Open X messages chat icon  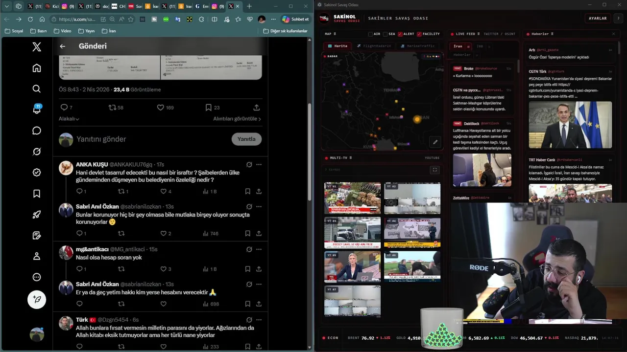pos(37,131)
